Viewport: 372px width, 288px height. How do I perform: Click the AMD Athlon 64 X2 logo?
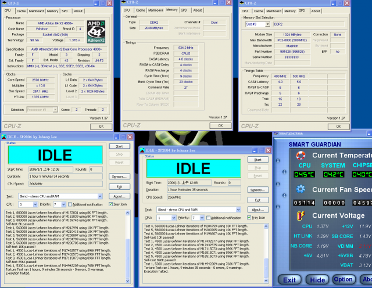pos(96,31)
